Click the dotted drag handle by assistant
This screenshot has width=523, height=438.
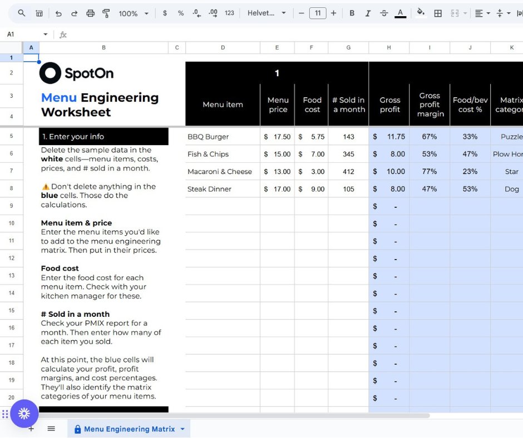5,414
